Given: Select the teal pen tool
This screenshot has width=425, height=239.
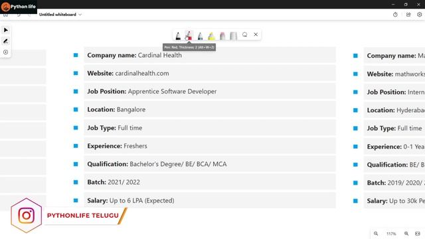Looking at the screenshot, I should tap(200, 35).
